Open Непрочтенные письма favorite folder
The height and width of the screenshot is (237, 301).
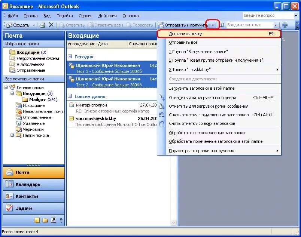click(34, 58)
